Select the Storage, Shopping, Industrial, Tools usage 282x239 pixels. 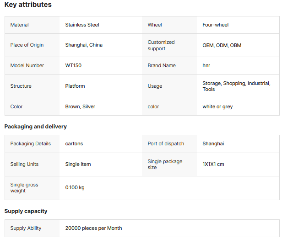coord(236,86)
